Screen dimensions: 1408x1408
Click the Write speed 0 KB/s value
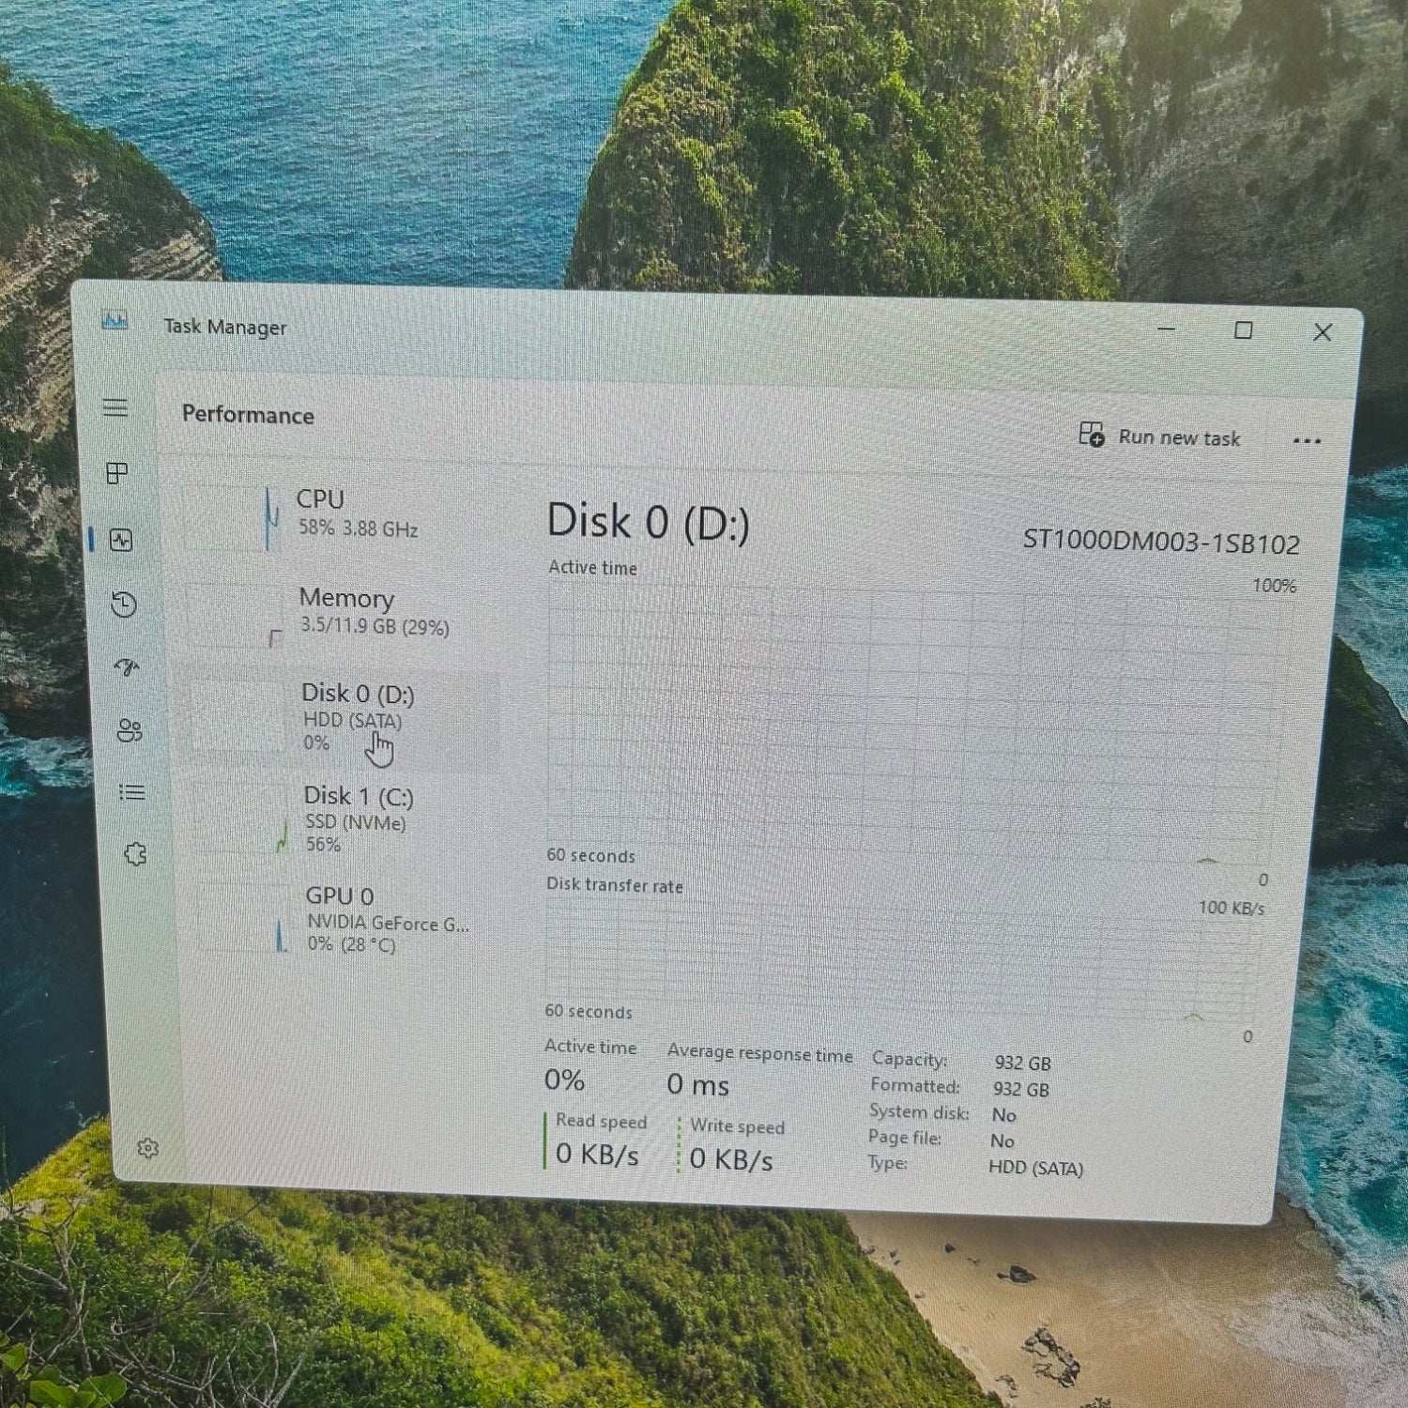(x=731, y=1159)
